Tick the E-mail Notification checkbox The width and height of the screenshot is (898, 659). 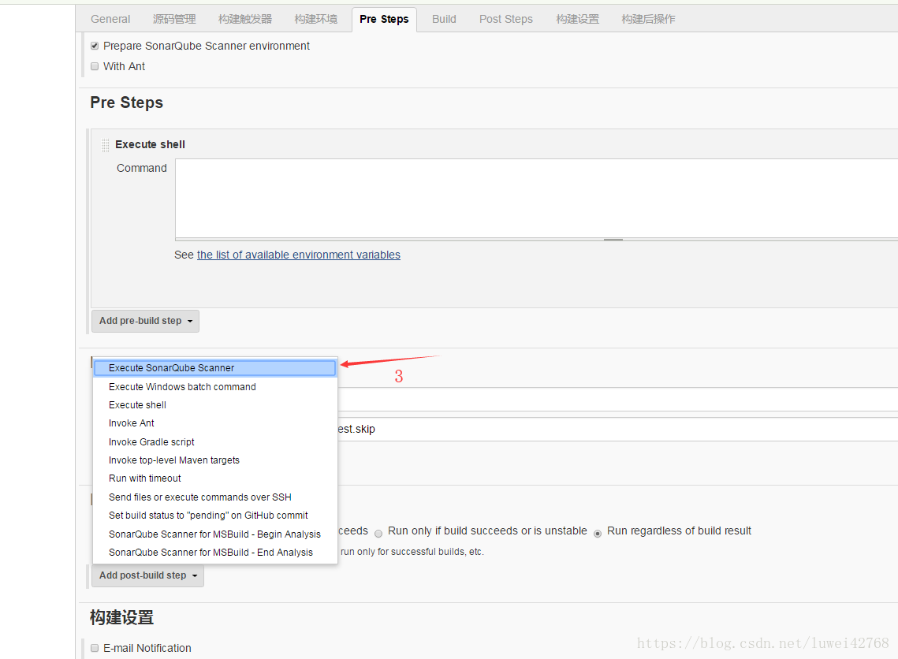click(x=95, y=648)
